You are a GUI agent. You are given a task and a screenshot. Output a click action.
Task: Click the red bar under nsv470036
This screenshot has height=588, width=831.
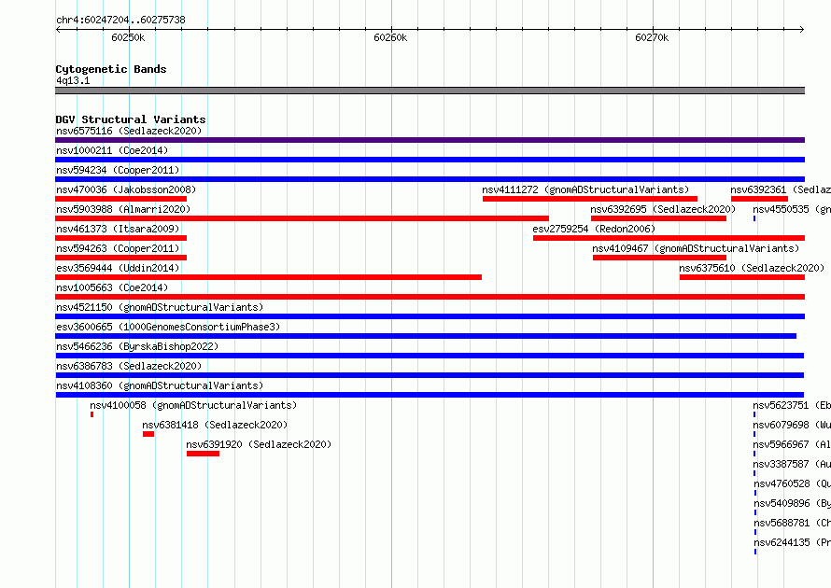(x=120, y=199)
